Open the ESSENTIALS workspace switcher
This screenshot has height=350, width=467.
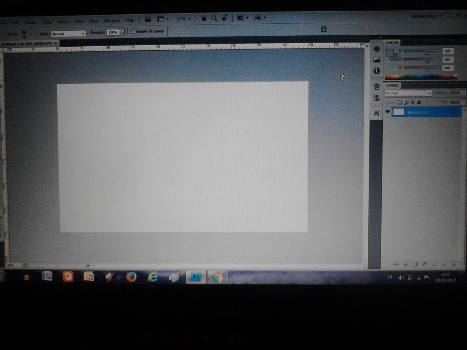pos(426,16)
